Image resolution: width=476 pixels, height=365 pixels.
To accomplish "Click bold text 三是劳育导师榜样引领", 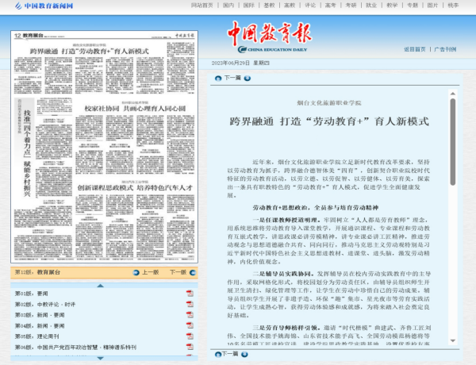I will tap(286, 328).
